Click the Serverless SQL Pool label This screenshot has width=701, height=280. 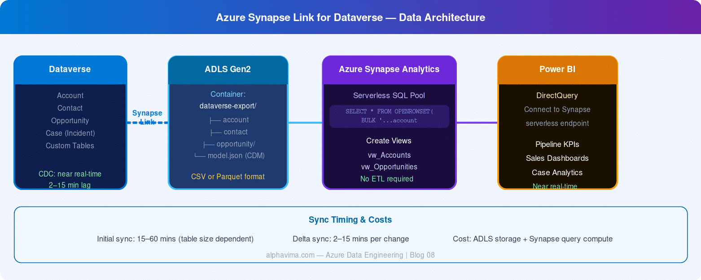(389, 95)
